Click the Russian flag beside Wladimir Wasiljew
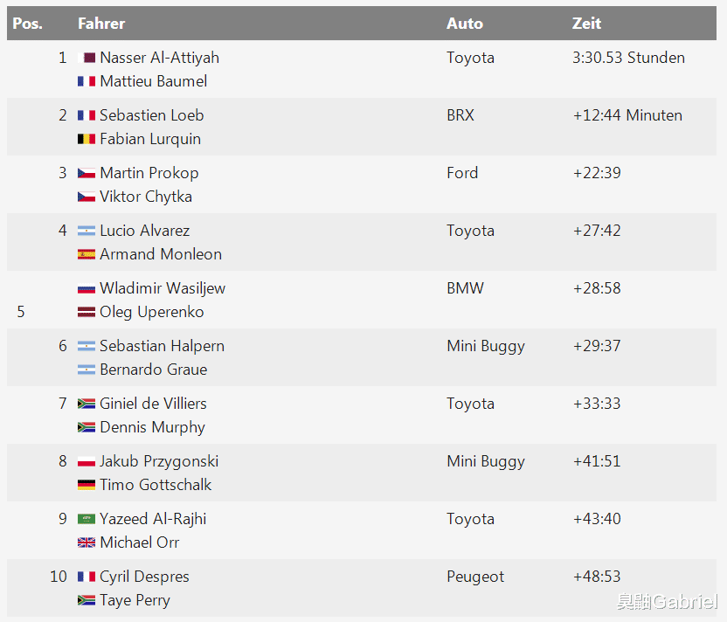 87,288
